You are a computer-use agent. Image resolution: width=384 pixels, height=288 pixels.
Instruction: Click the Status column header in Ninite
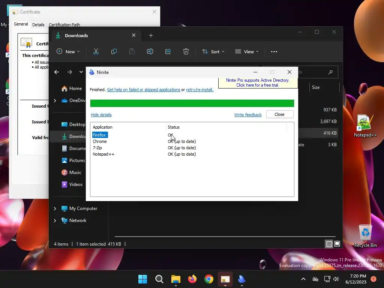(226, 127)
